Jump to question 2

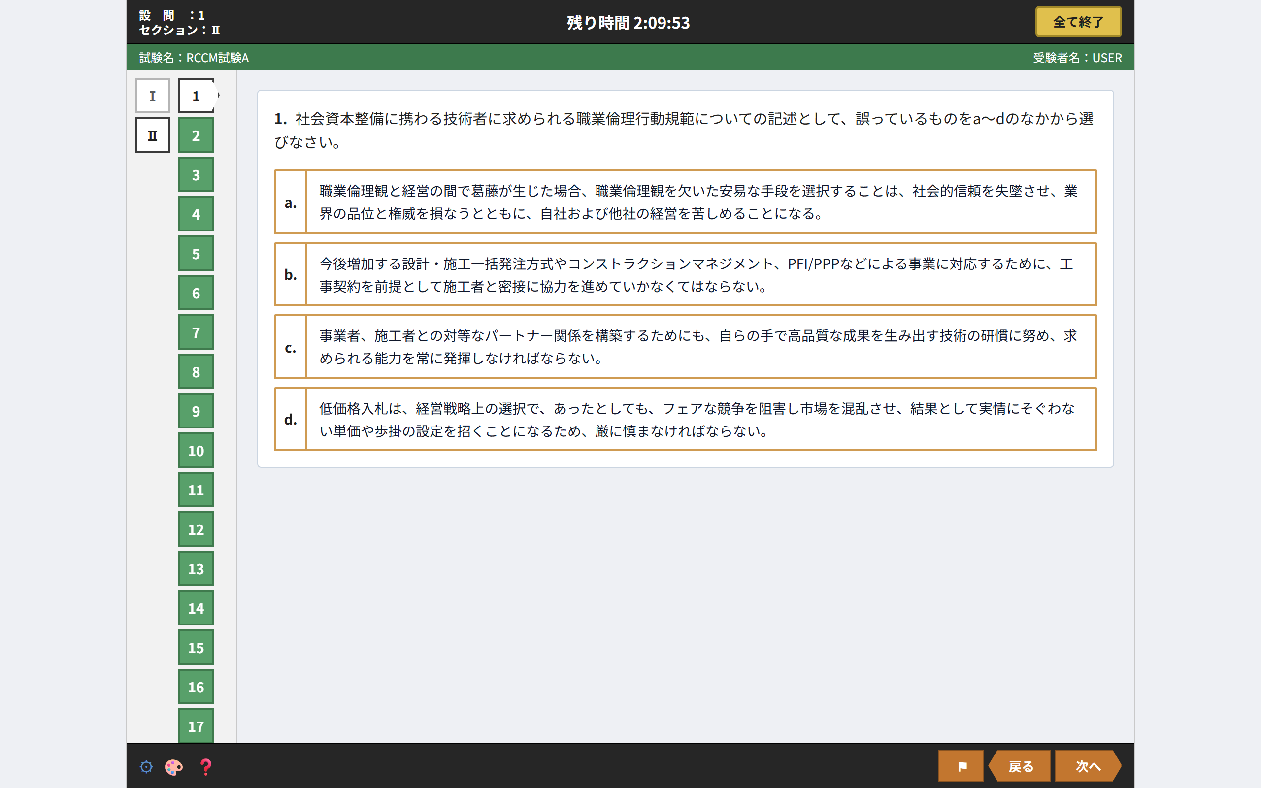tap(197, 135)
